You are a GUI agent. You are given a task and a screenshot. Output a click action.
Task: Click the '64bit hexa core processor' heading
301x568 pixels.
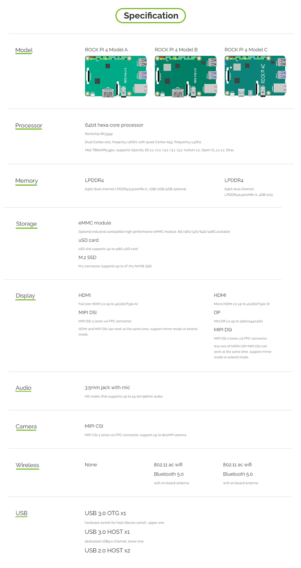click(x=114, y=125)
